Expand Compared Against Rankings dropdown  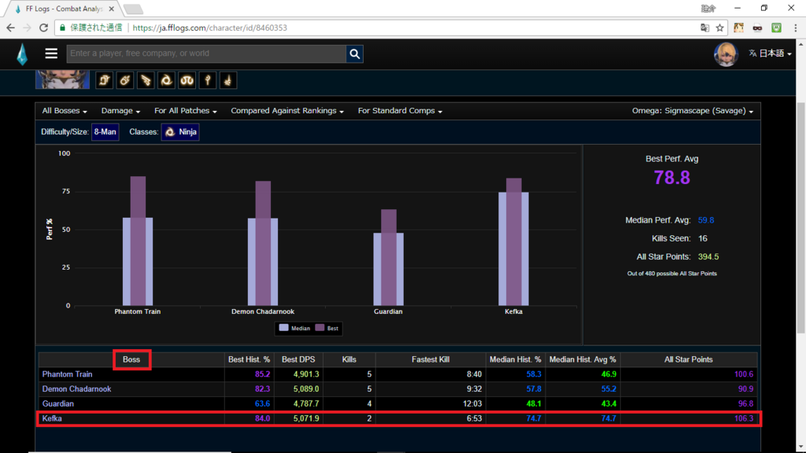(x=287, y=110)
